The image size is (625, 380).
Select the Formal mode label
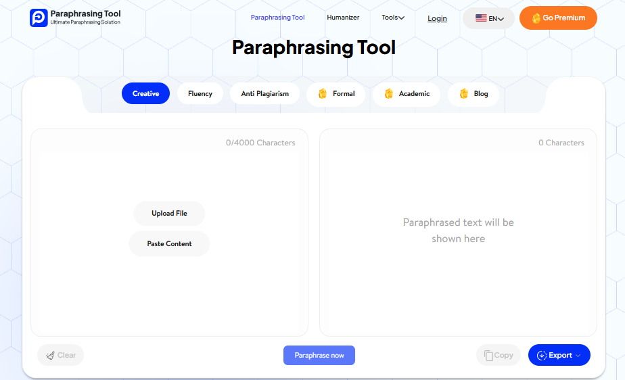(x=344, y=93)
